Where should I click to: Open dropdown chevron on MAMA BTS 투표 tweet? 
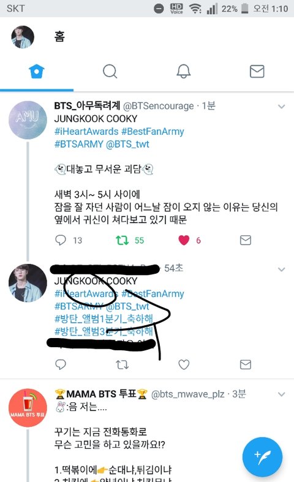coord(281,394)
